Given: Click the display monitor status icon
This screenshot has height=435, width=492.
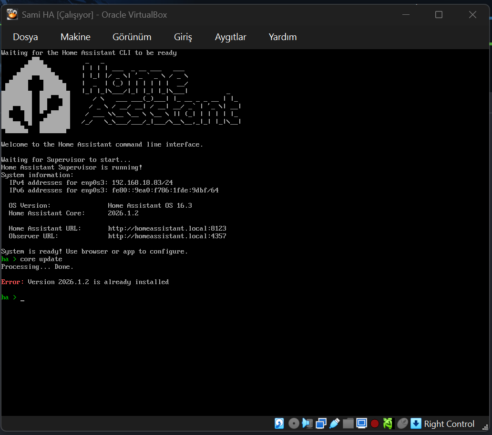Looking at the screenshot, I should pos(361,424).
